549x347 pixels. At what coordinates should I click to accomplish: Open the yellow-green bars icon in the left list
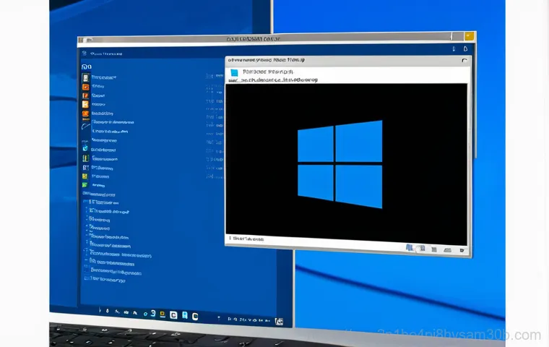click(85, 158)
